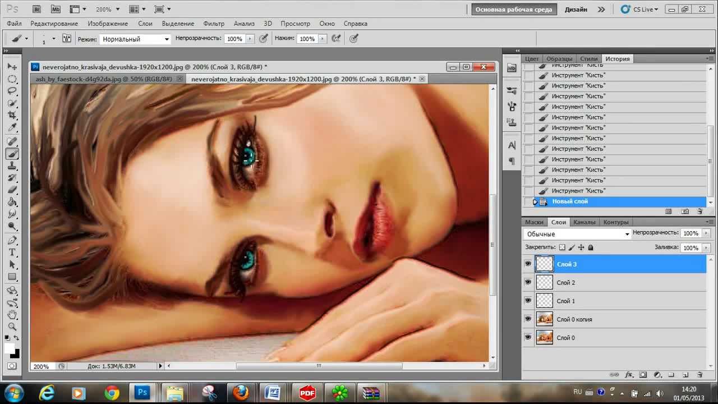Open the brush panel toggle icon
The height and width of the screenshot is (404, 718).
coord(67,39)
